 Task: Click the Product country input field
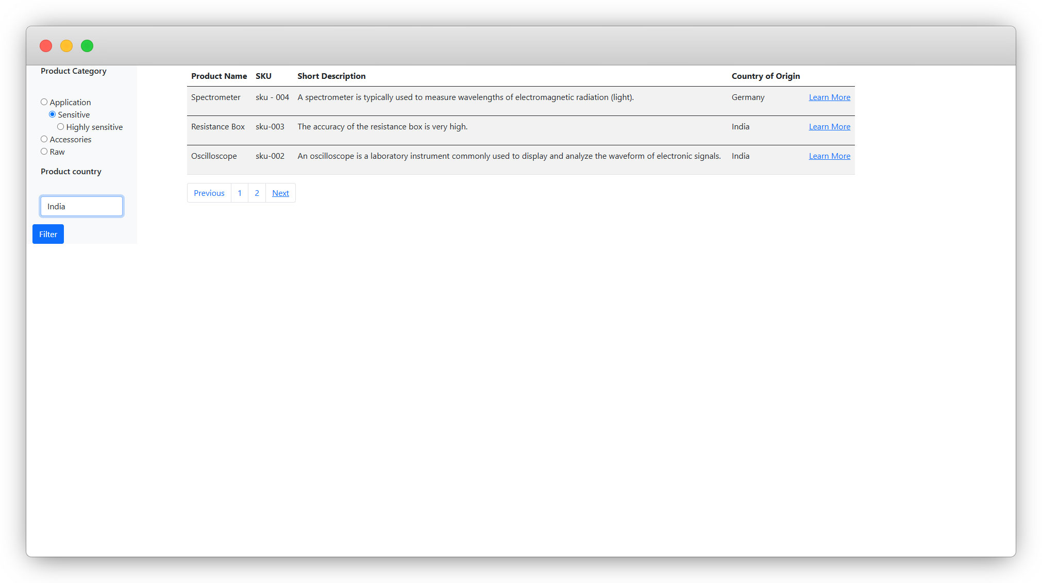81,206
